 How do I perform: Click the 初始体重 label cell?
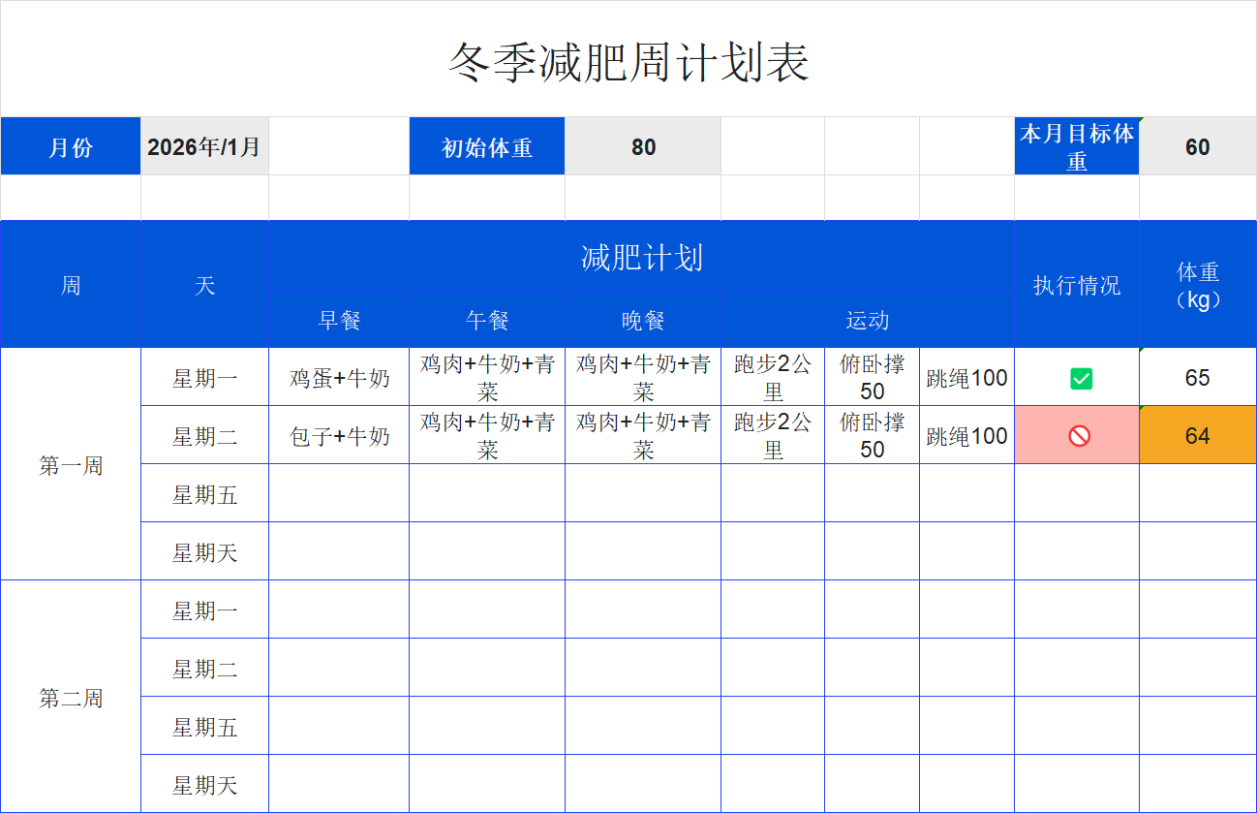pos(486,145)
